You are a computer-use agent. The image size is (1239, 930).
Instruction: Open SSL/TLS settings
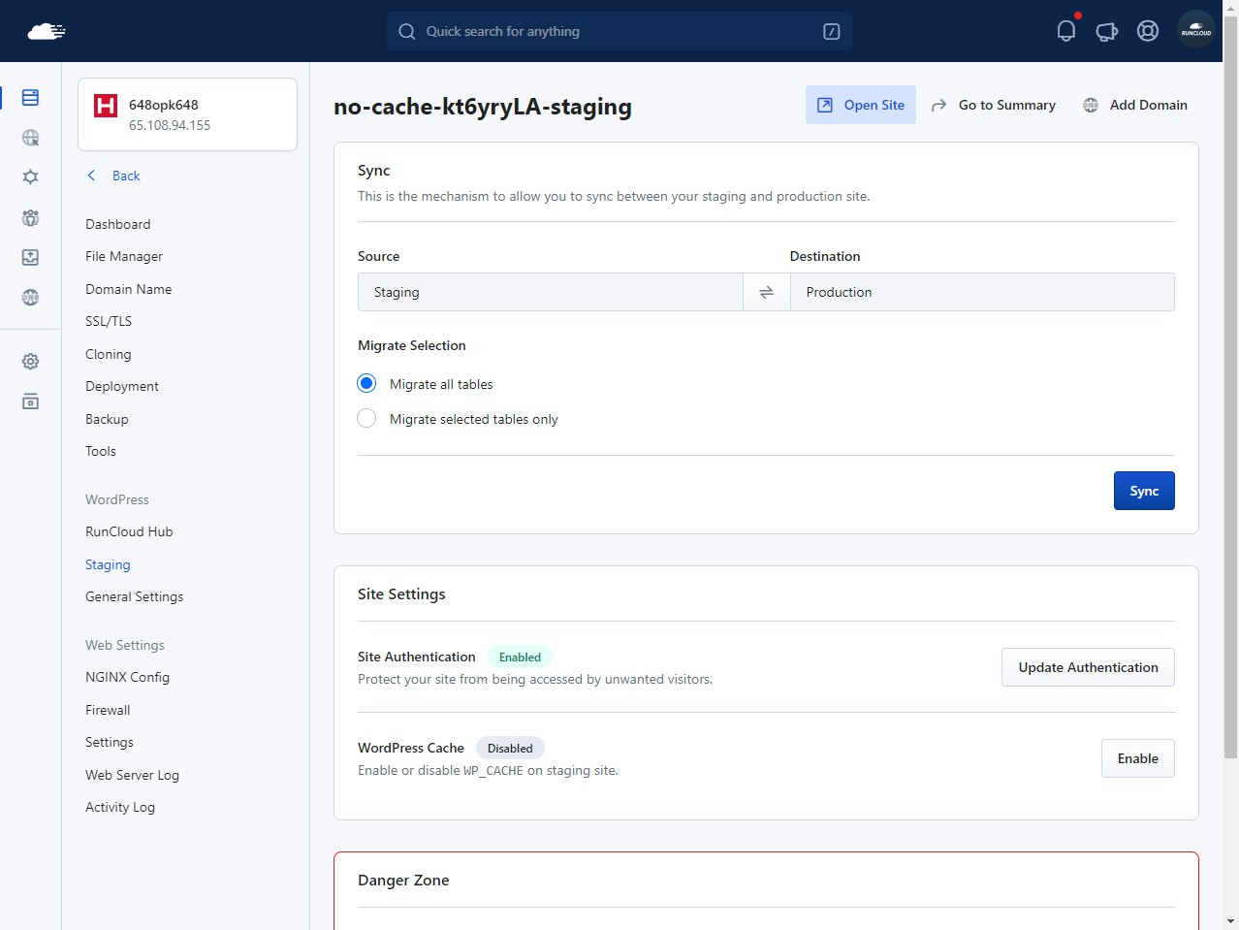click(109, 321)
